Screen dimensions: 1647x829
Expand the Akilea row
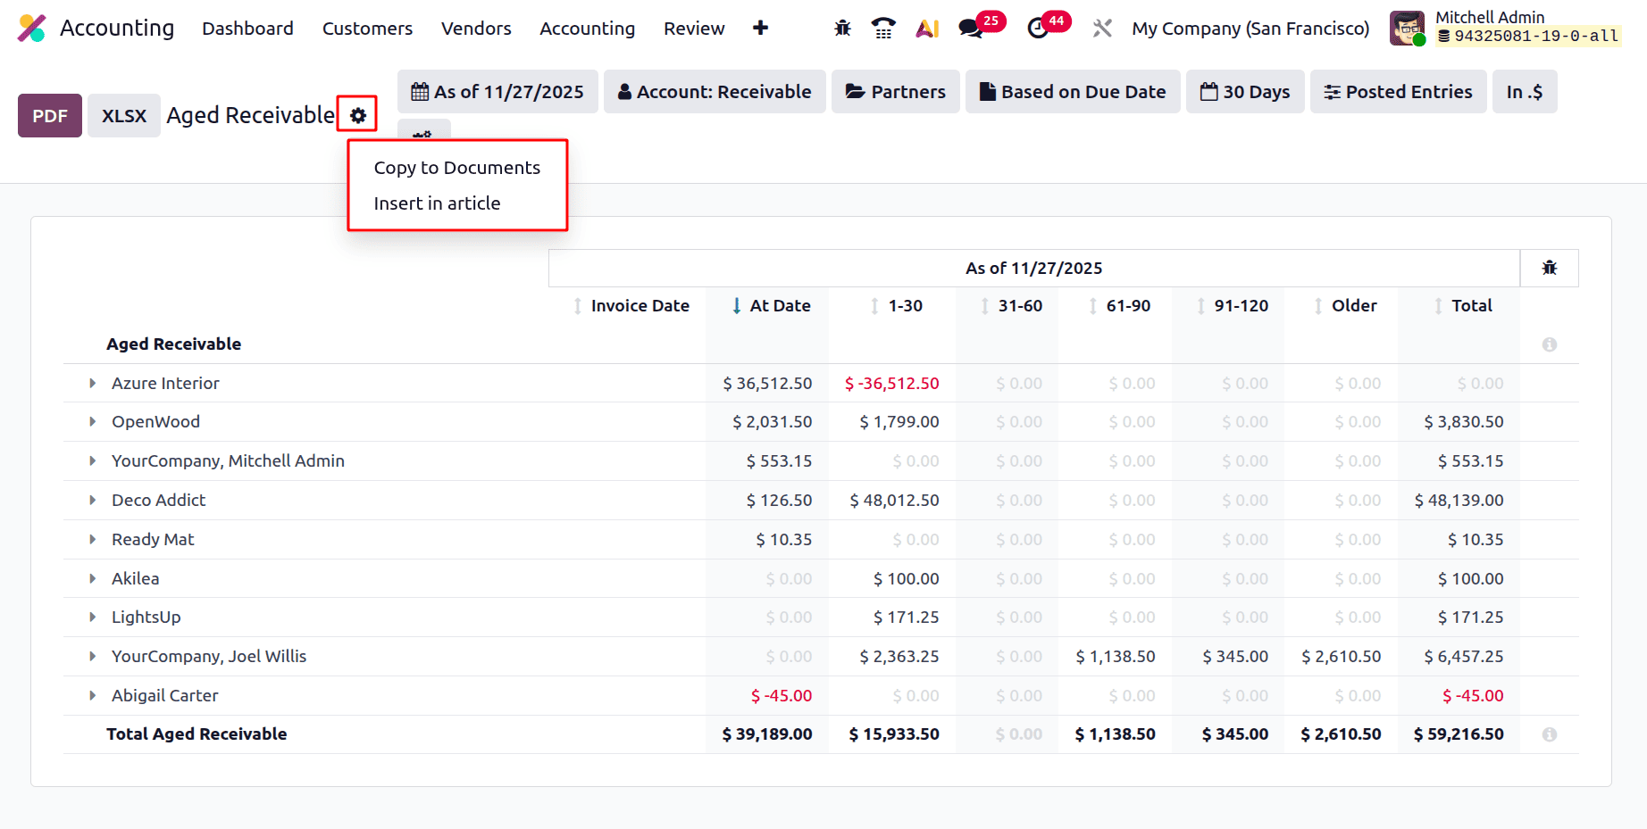92,579
